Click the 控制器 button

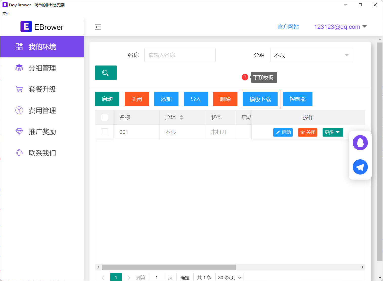coord(298,99)
